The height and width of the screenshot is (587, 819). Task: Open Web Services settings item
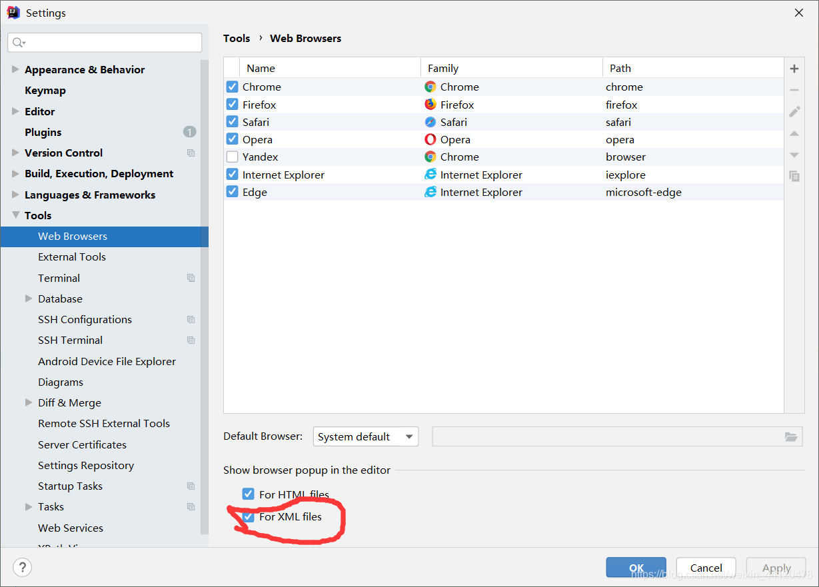[x=71, y=528]
